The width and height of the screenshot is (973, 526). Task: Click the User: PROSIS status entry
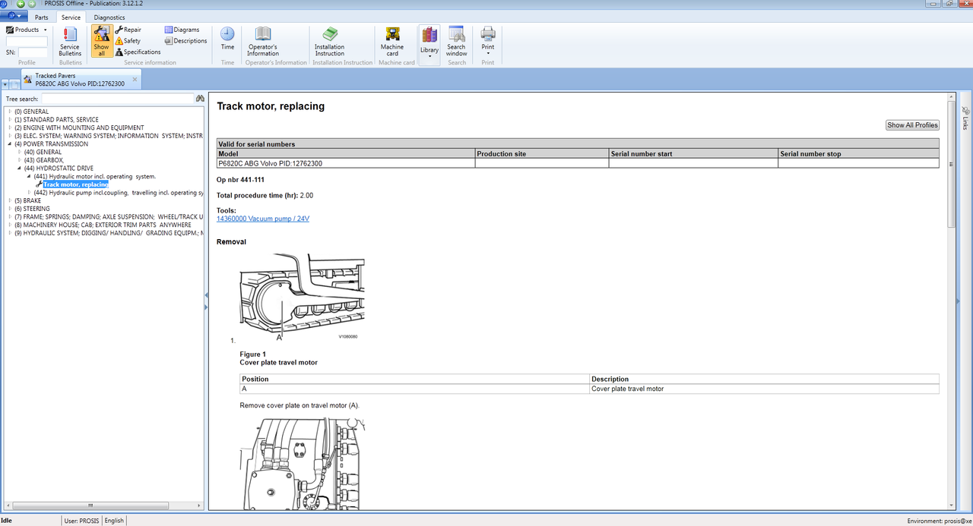[x=81, y=521]
